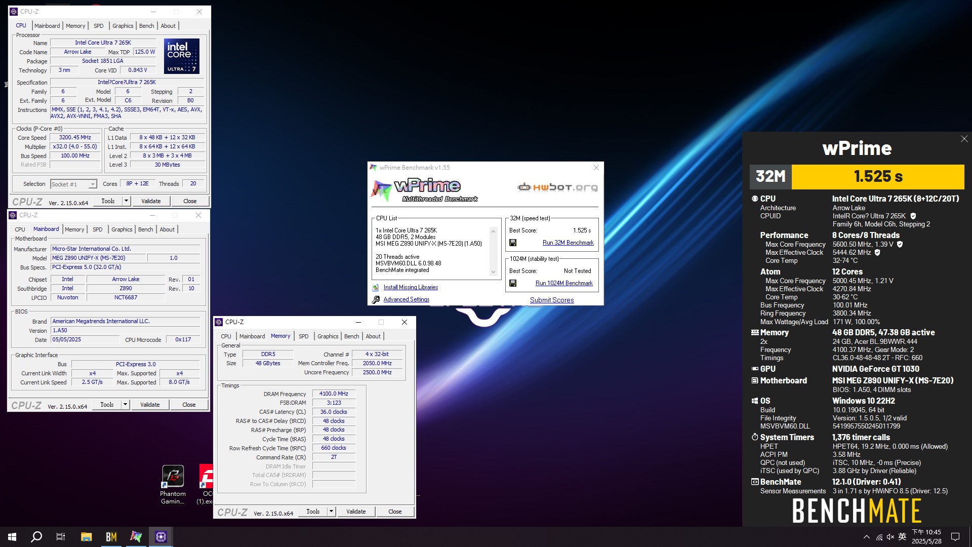Click the Core Speed value field
The width and height of the screenshot is (972, 547).
click(75, 137)
